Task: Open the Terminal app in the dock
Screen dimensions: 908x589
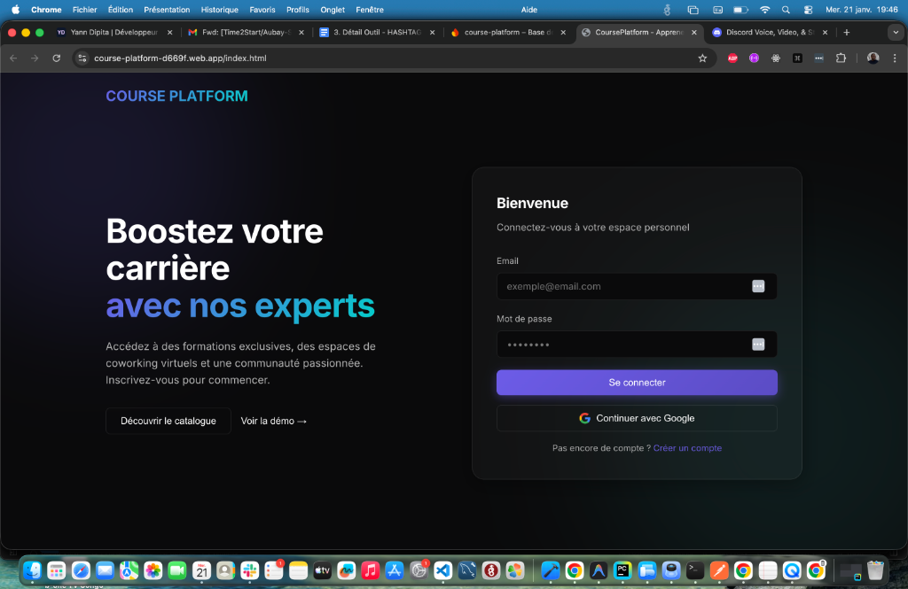Action: tap(696, 570)
